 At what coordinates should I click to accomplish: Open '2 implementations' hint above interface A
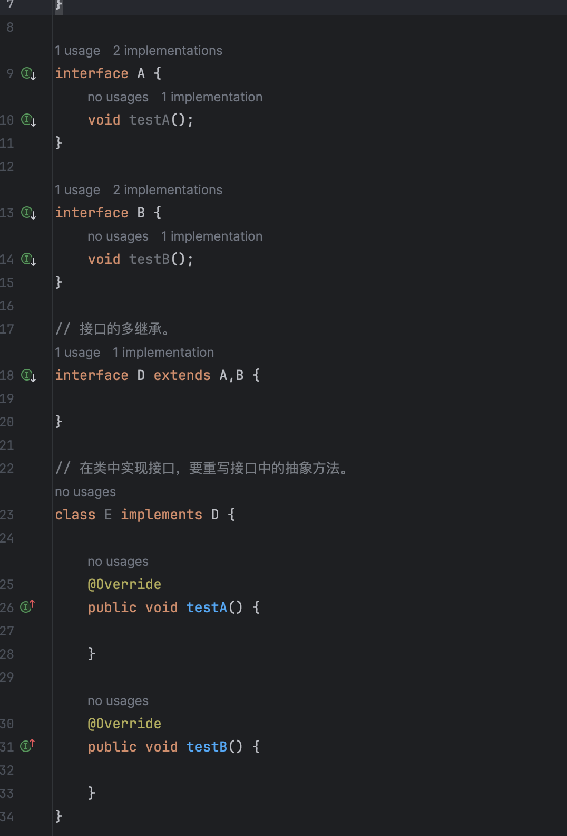[x=167, y=51]
